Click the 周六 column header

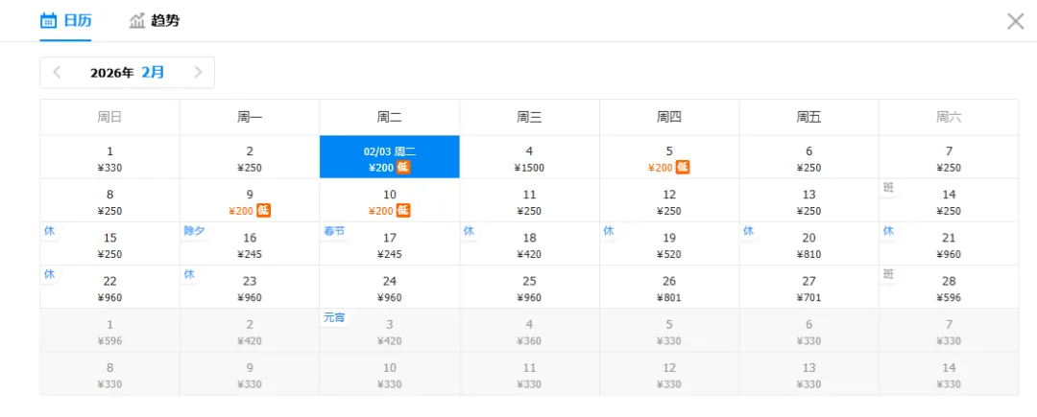(949, 118)
